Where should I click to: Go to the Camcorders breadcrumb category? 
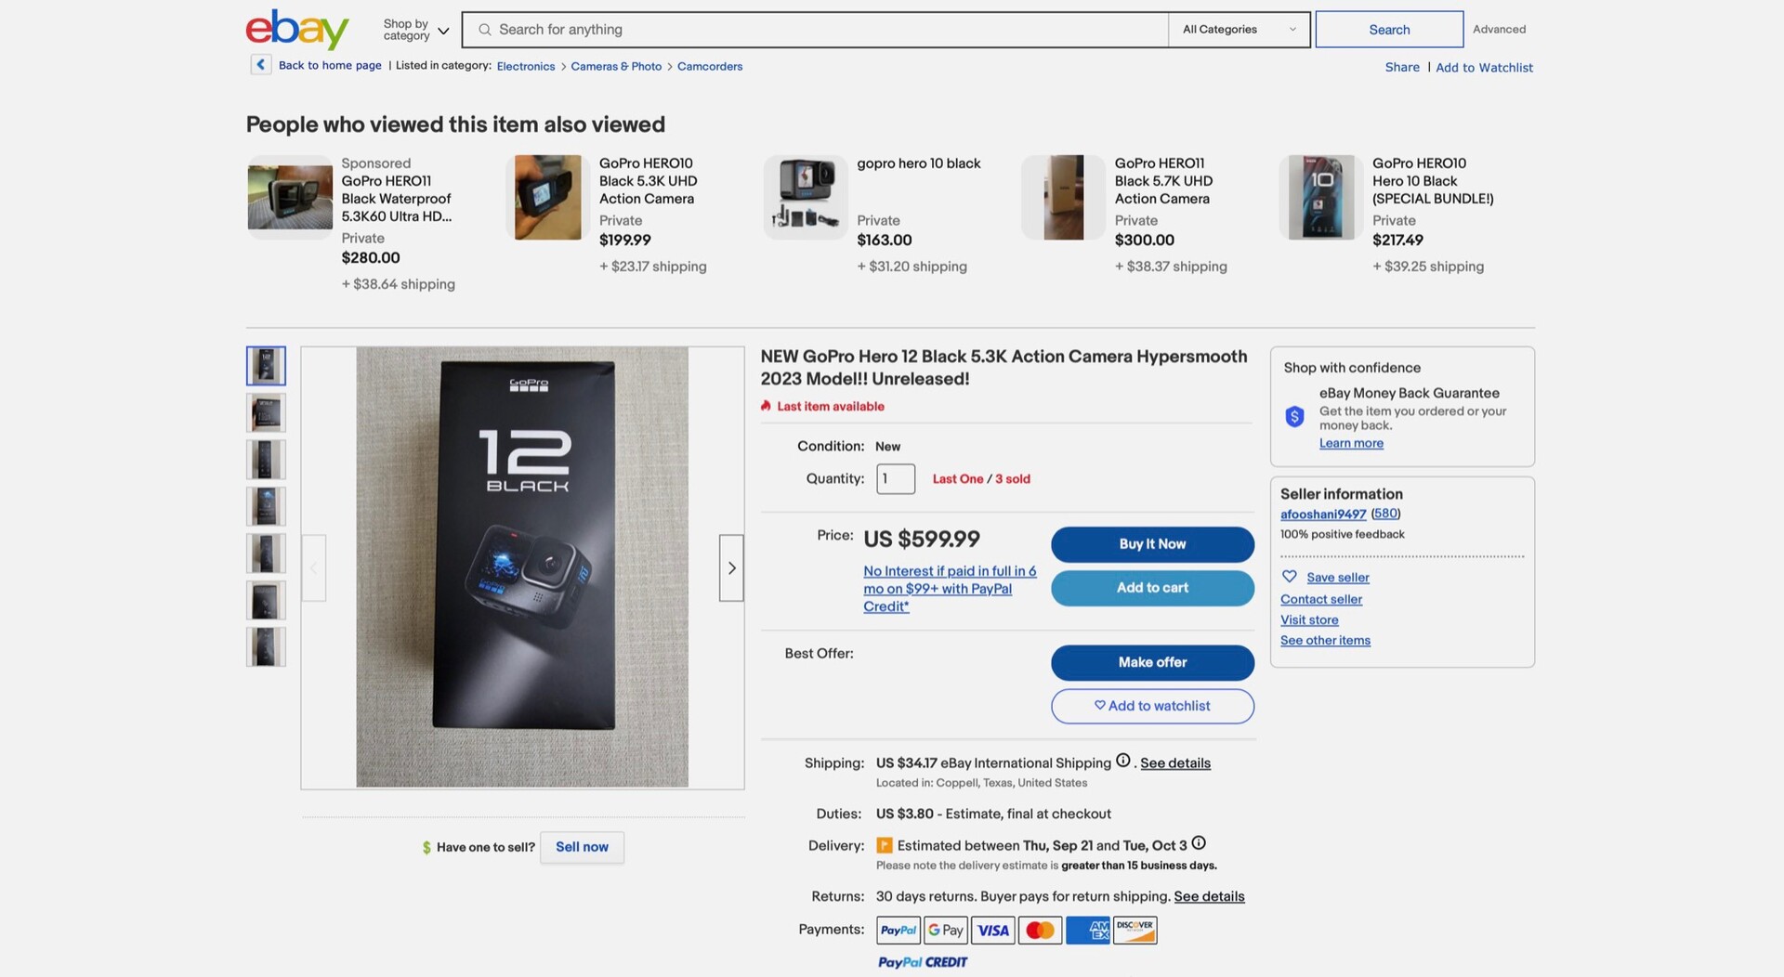pyautogui.click(x=709, y=67)
